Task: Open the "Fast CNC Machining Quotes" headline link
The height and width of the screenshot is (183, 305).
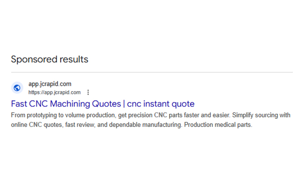Action: (66, 103)
